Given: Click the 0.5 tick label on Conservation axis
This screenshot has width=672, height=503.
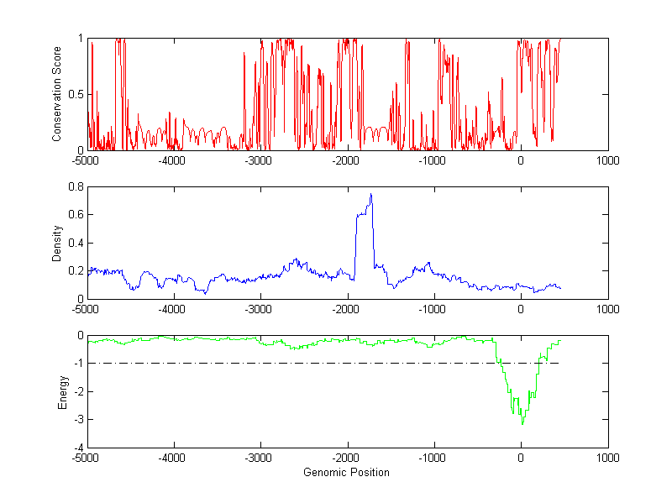Looking at the screenshot, I should [76, 94].
